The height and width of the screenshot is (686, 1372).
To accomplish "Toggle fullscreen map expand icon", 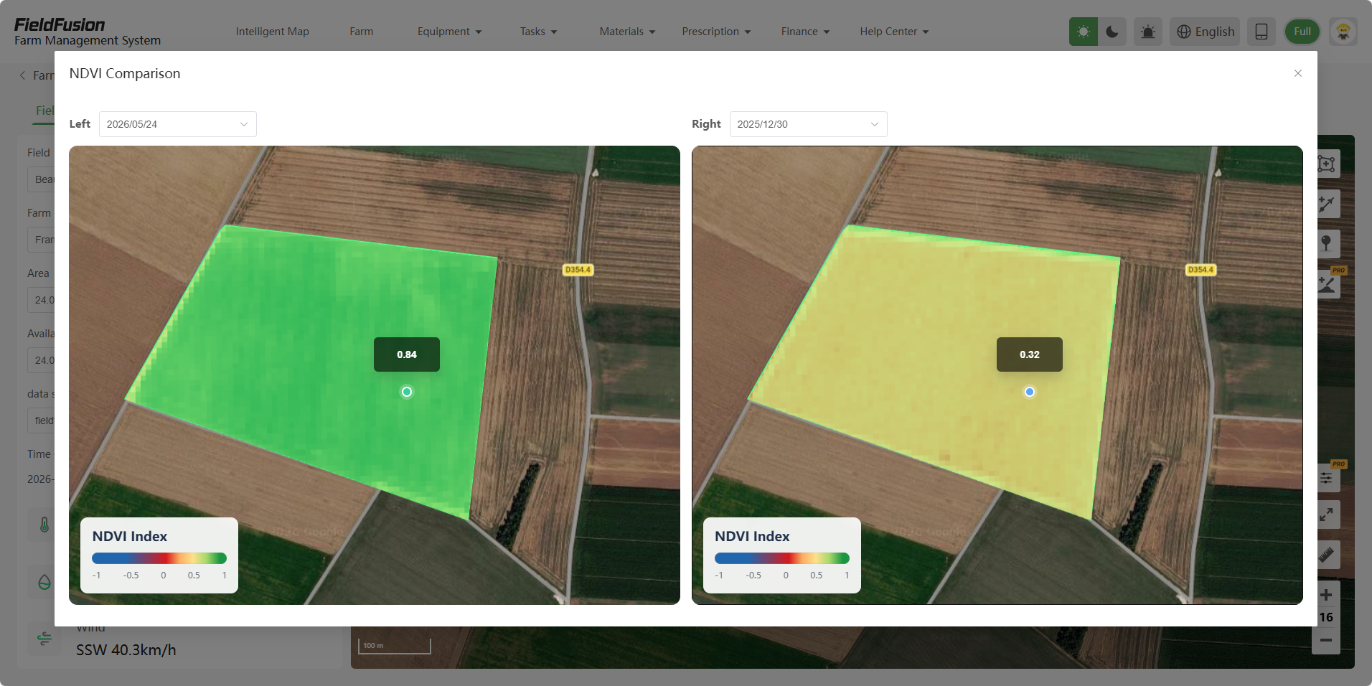I will click(1326, 514).
